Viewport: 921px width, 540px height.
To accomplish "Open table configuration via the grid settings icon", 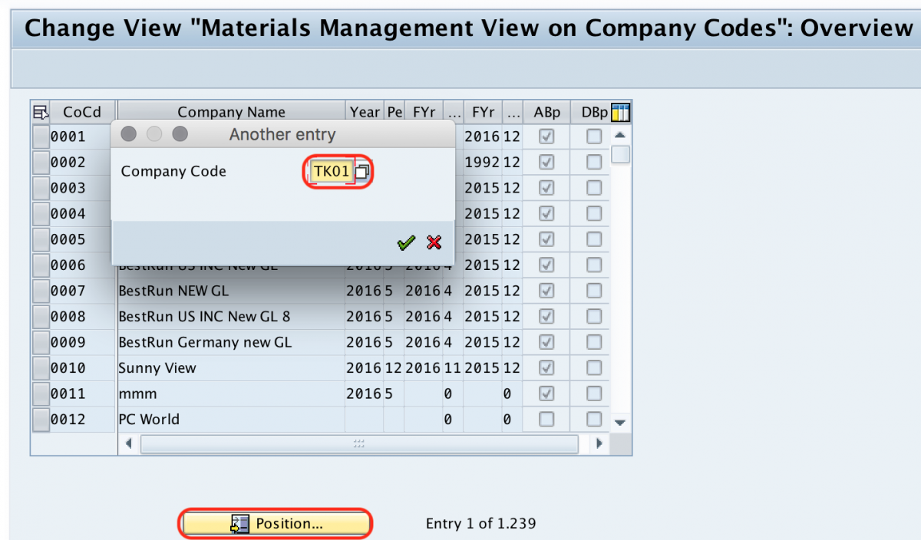I will (x=622, y=111).
